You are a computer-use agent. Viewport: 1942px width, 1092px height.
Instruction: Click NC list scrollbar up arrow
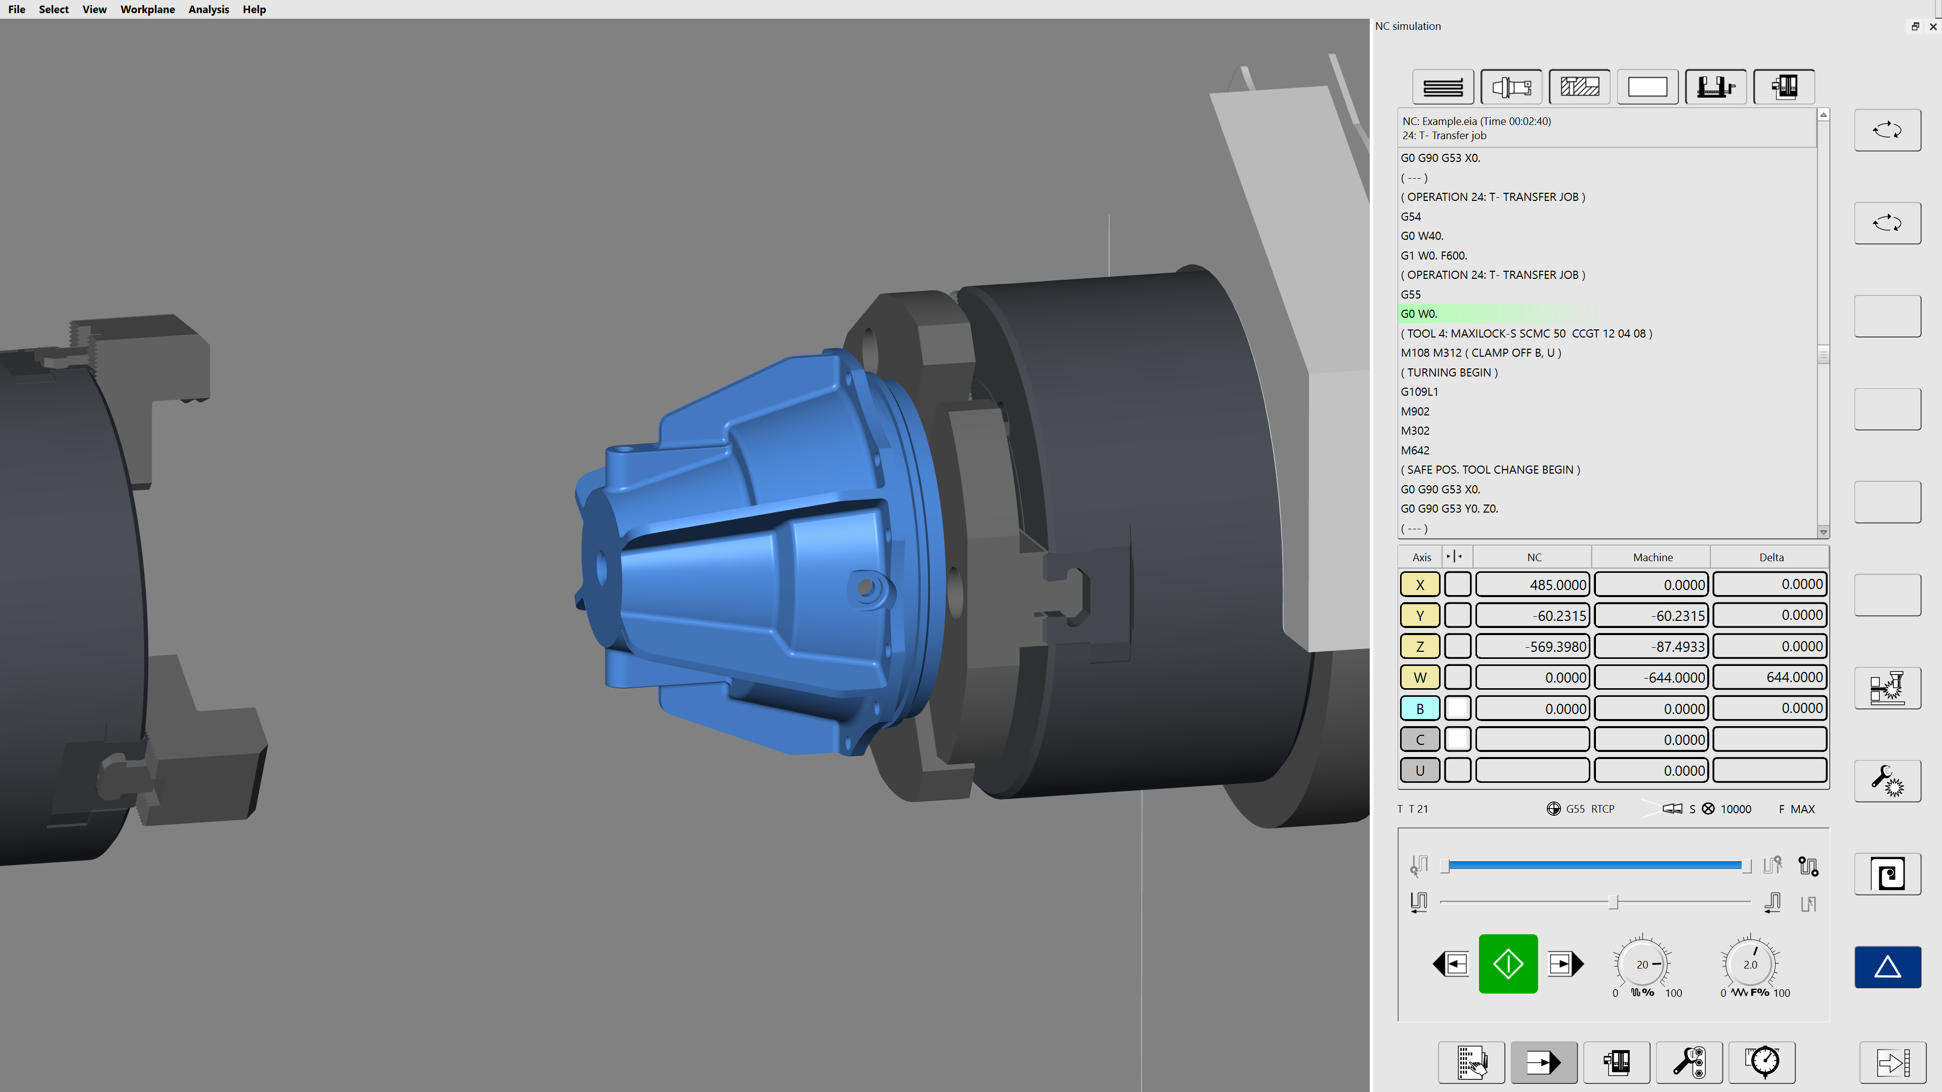click(x=1823, y=115)
